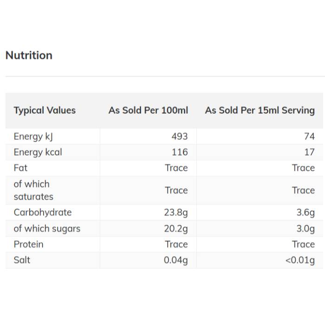Click the Energy kJ row label
The width and height of the screenshot is (325, 325).
point(30,136)
